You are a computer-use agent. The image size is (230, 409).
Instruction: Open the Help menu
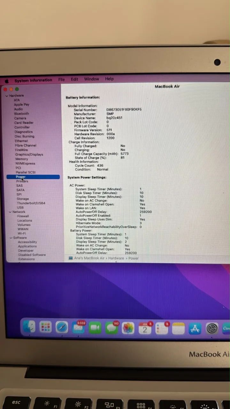coord(109,79)
